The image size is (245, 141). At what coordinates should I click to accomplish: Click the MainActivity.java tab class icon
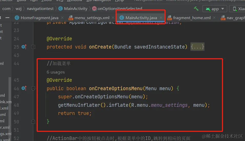coord(121,18)
